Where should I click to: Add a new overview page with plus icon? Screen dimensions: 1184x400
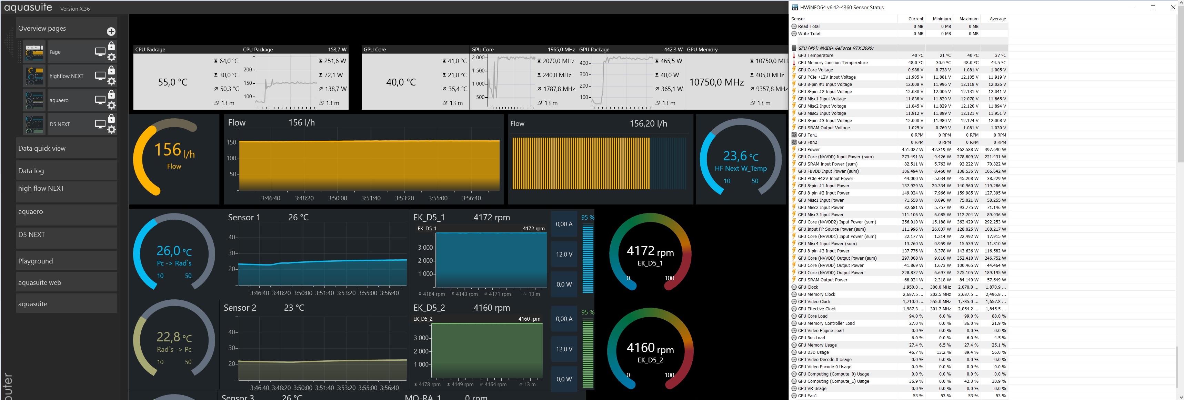111,31
